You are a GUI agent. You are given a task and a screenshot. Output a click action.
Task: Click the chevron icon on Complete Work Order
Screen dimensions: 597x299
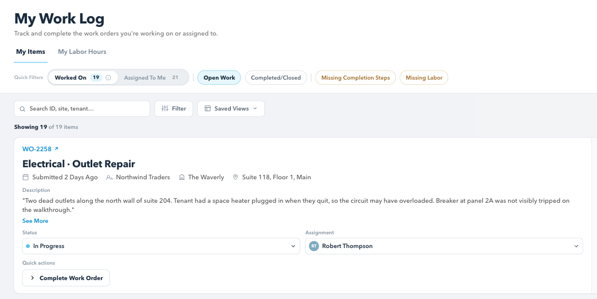click(x=32, y=278)
